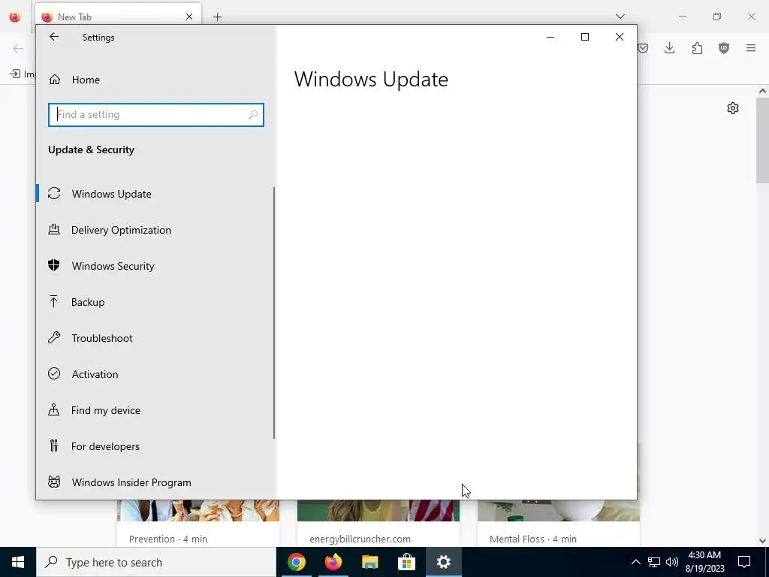Click Firefox back navigation arrow
769x577 pixels.
click(18, 48)
